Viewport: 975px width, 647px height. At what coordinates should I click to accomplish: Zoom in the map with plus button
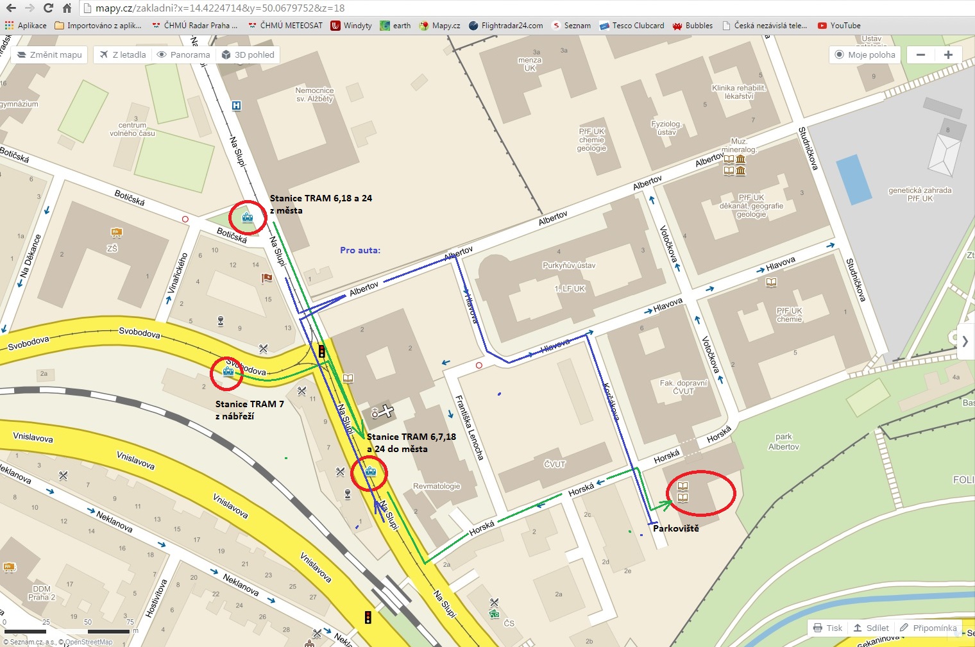pyautogui.click(x=948, y=55)
